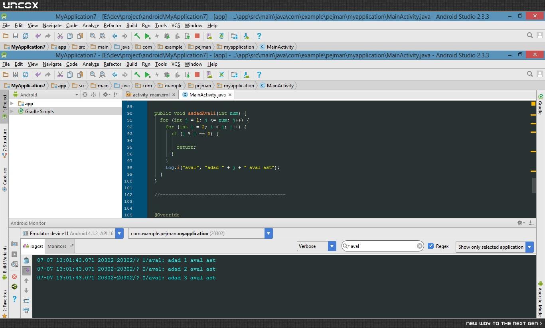Stop app via red square in lower toolbar
The height and width of the screenshot is (328, 545).
[197, 75]
